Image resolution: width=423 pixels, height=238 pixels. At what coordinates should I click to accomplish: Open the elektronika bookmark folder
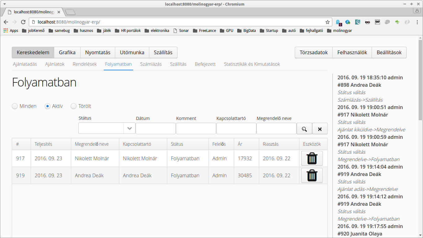point(157,31)
